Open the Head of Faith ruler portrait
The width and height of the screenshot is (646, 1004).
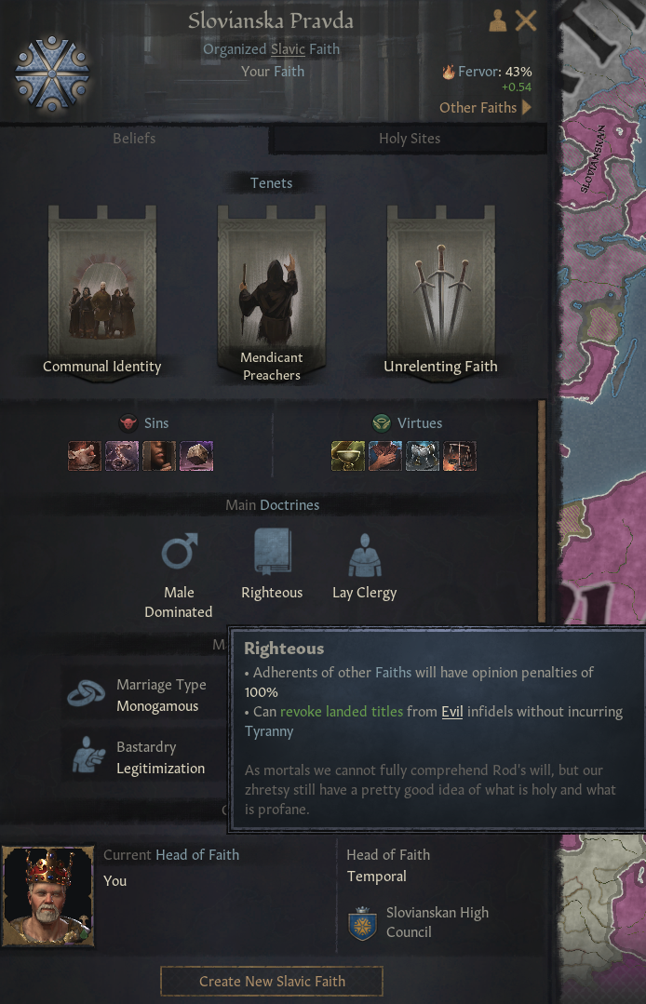tap(48, 896)
